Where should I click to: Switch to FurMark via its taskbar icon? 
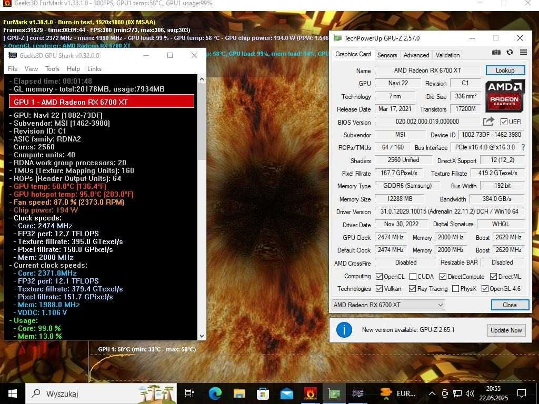pyautogui.click(x=311, y=393)
